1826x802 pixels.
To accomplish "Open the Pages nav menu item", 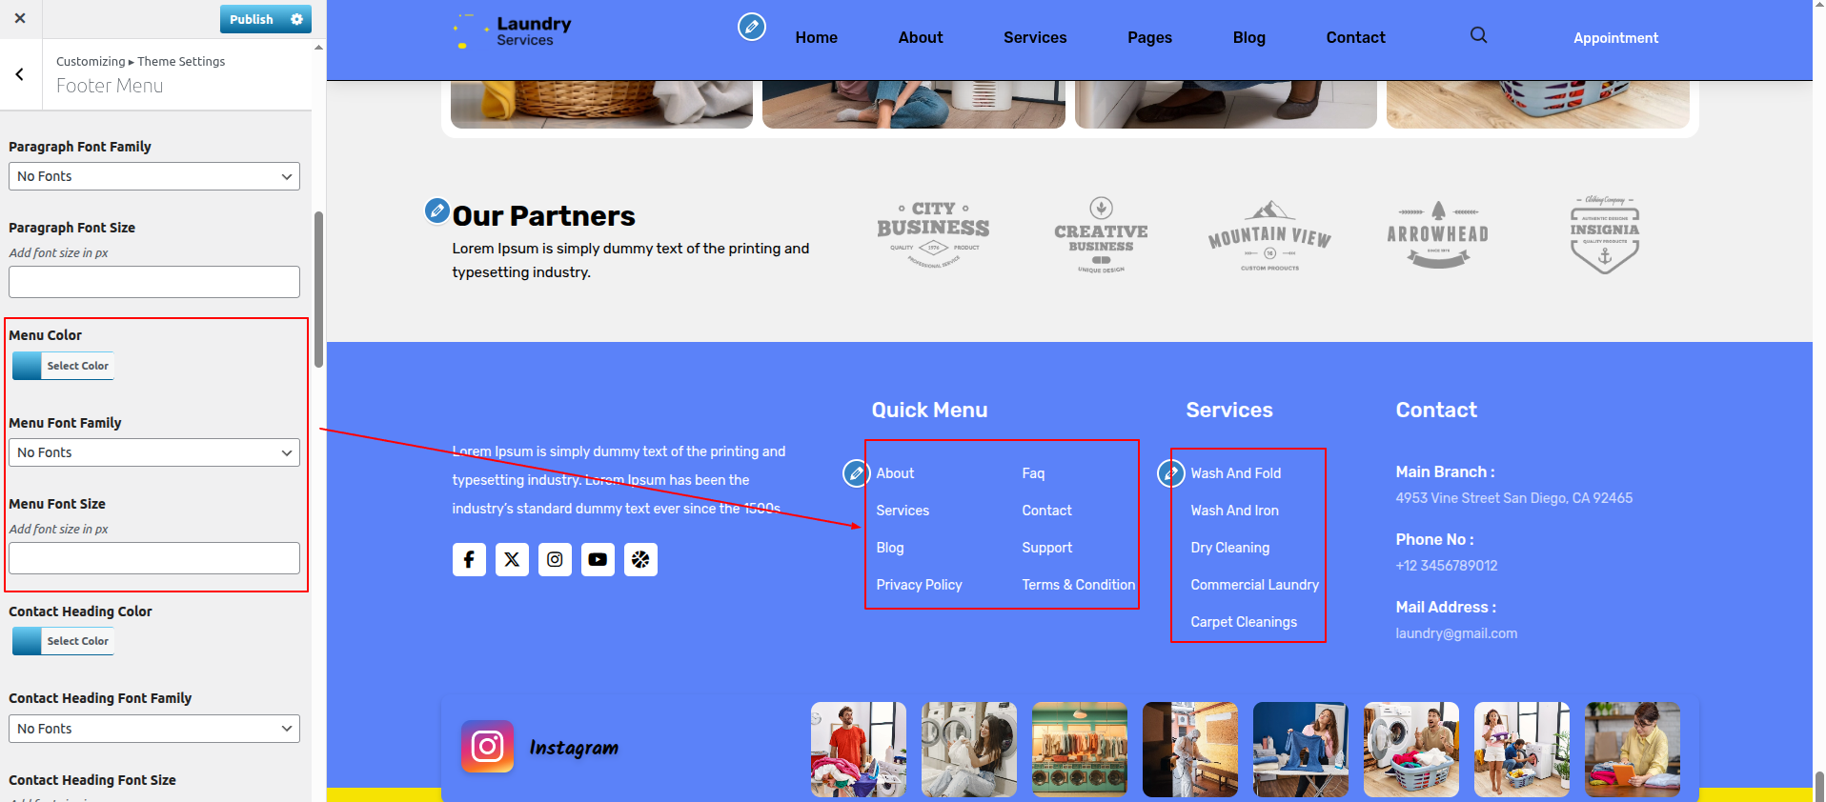I will pos(1149,37).
